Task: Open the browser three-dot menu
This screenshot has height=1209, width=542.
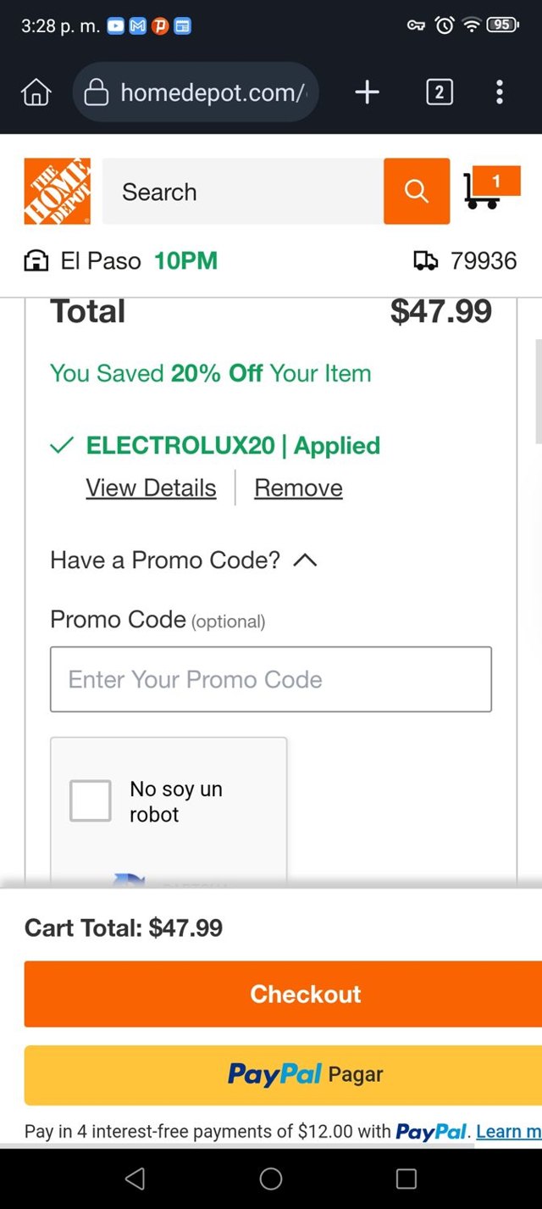Action: click(500, 92)
